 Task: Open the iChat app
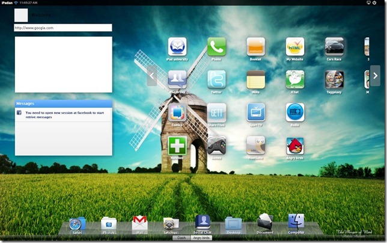pyautogui.click(x=295, y=79)
